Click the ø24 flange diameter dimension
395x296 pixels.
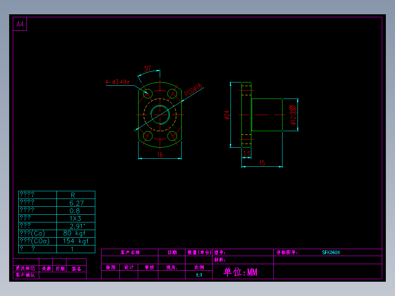tap(227, 115)
